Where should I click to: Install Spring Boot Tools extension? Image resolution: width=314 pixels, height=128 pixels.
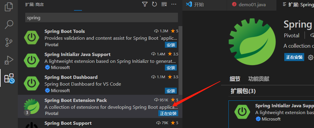coord(171,45)
